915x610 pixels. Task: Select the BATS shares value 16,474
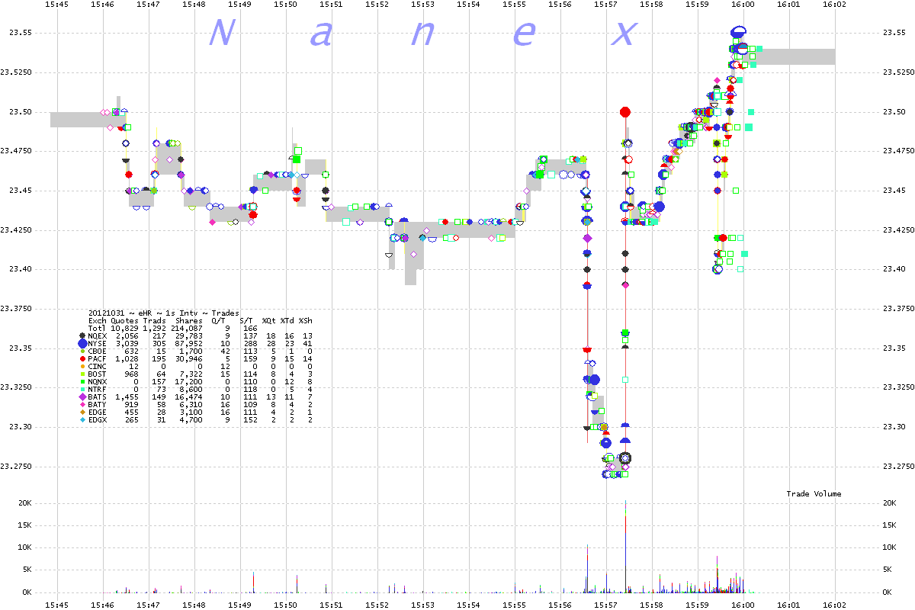click(x=189, y=396)
